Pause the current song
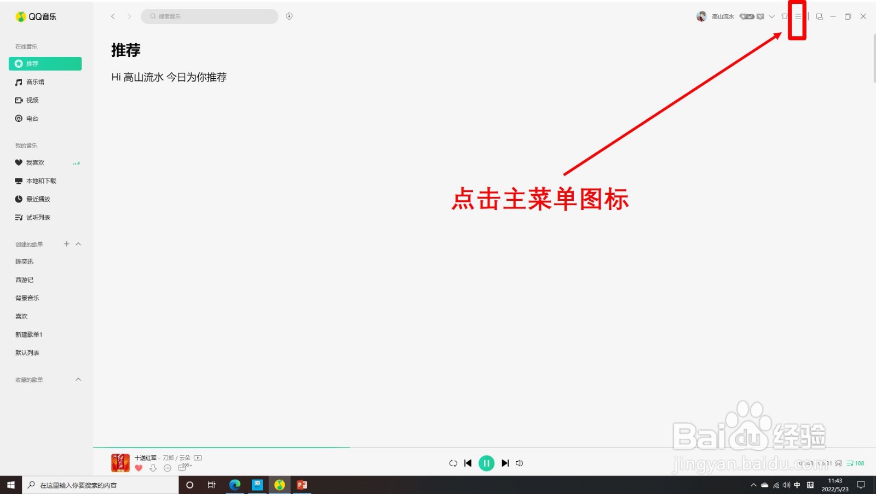Viewport: 876px width, 494px height. (486, 463)
